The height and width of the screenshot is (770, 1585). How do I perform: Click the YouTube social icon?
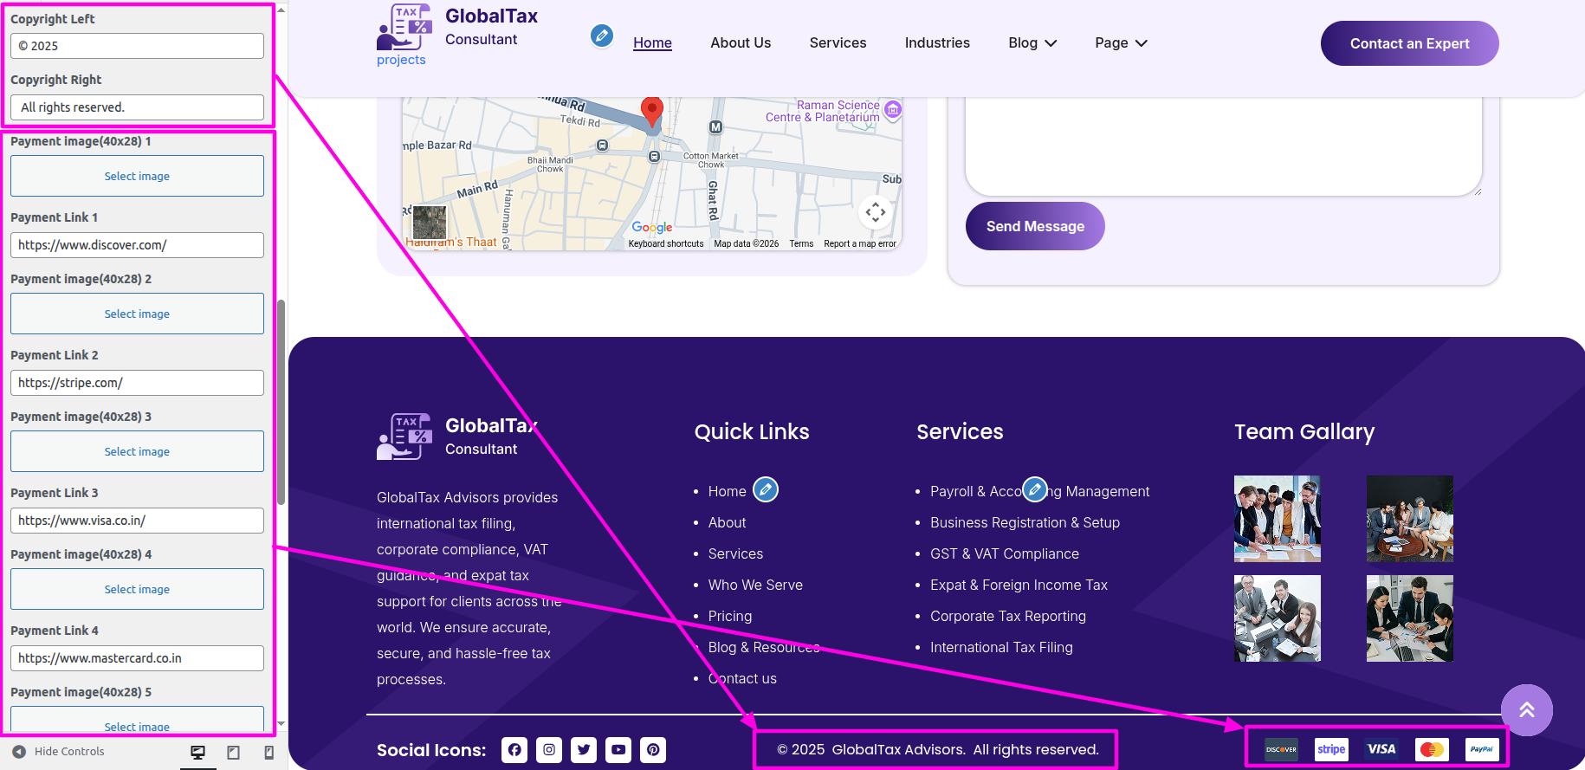point(618,750)
